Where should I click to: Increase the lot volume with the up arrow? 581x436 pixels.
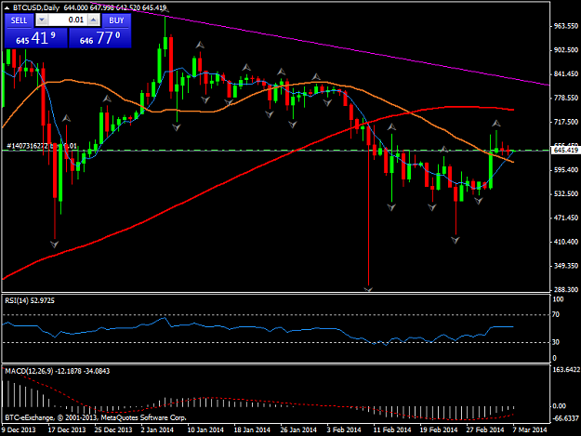coord(94,20)
